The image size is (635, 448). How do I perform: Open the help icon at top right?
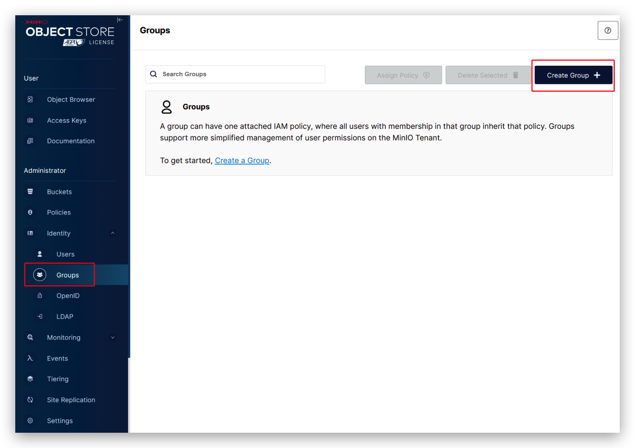[608, 31]
